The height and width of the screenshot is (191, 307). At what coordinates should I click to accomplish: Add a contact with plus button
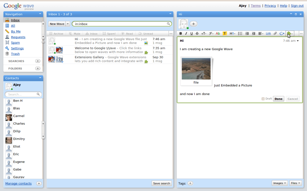[39, 183]
